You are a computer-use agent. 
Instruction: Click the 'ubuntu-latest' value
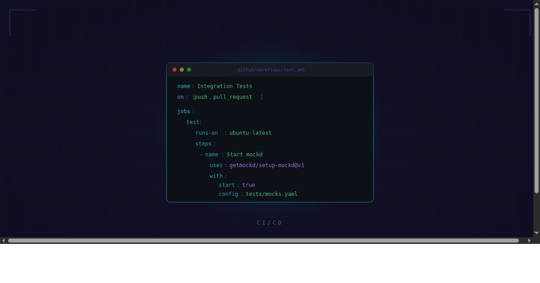pos(251,133)
